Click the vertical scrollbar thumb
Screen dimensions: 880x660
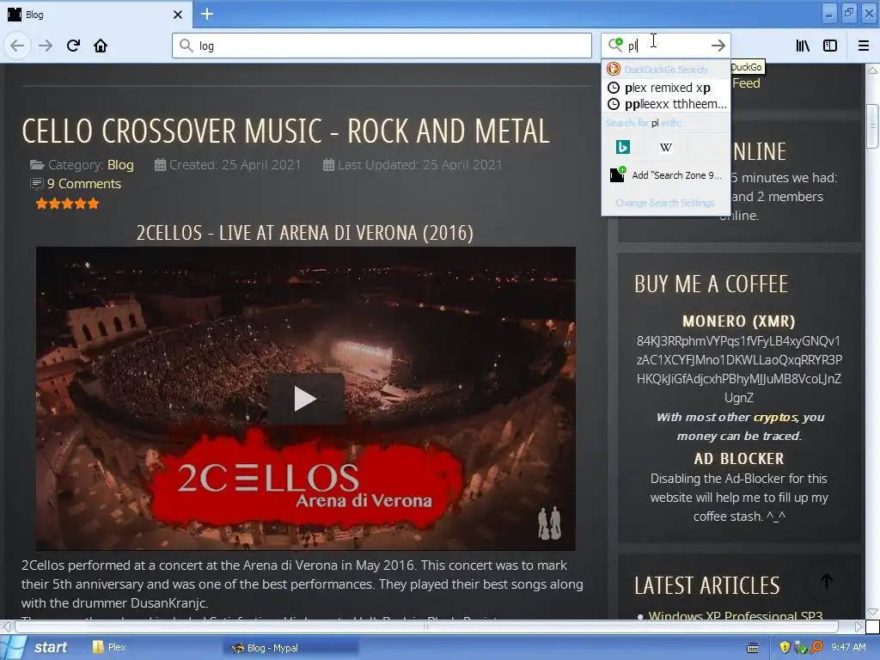[x=872, y=126]
